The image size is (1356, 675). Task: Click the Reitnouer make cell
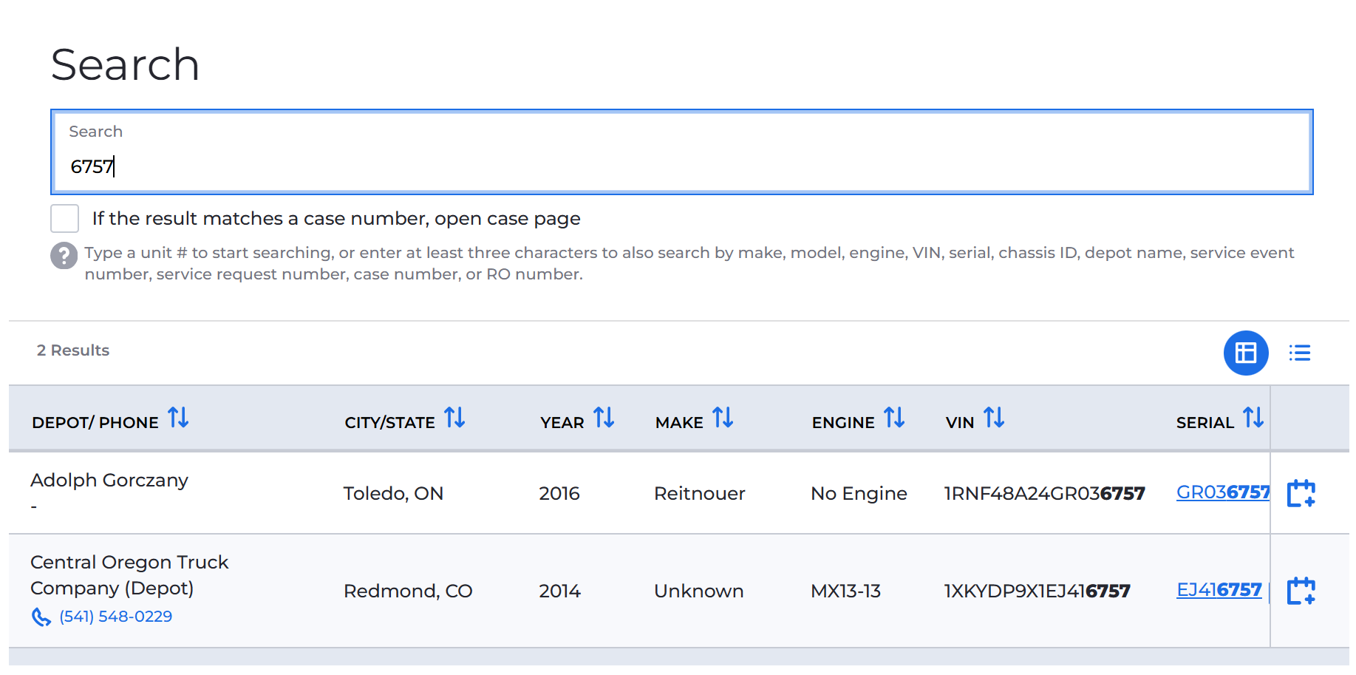[x=699, y=493]
